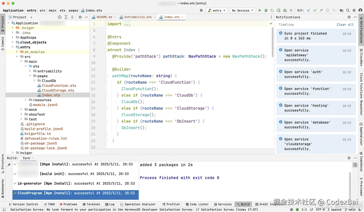Click the collapse all icon in Project panel

tap(72, 17)
